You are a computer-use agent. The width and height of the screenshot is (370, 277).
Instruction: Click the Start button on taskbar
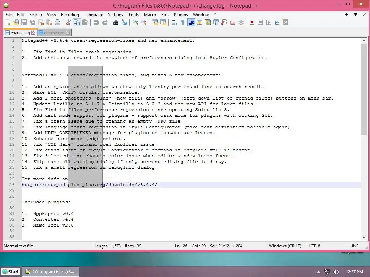(10, 272)
